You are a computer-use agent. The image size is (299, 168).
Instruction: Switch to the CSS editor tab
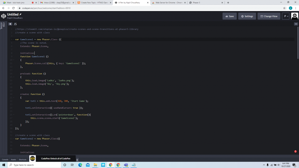[x=4, y=25]
